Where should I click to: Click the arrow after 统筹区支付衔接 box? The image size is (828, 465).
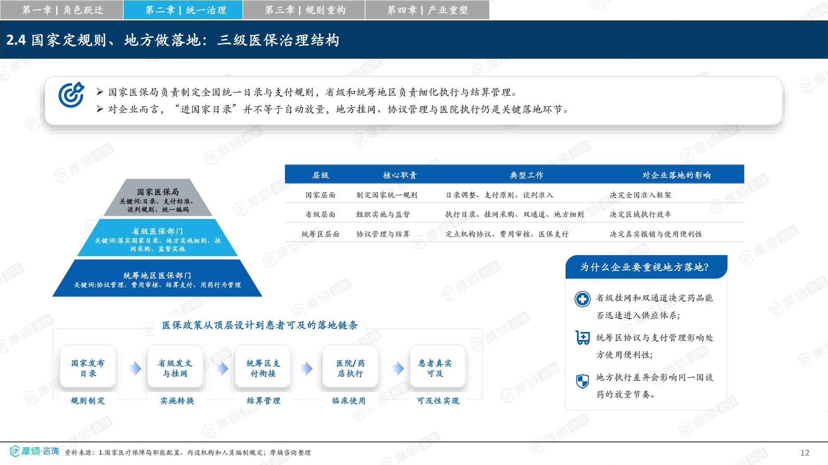[306, 368]
